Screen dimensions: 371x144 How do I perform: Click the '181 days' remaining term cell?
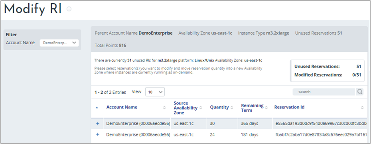tap(249, 134)
